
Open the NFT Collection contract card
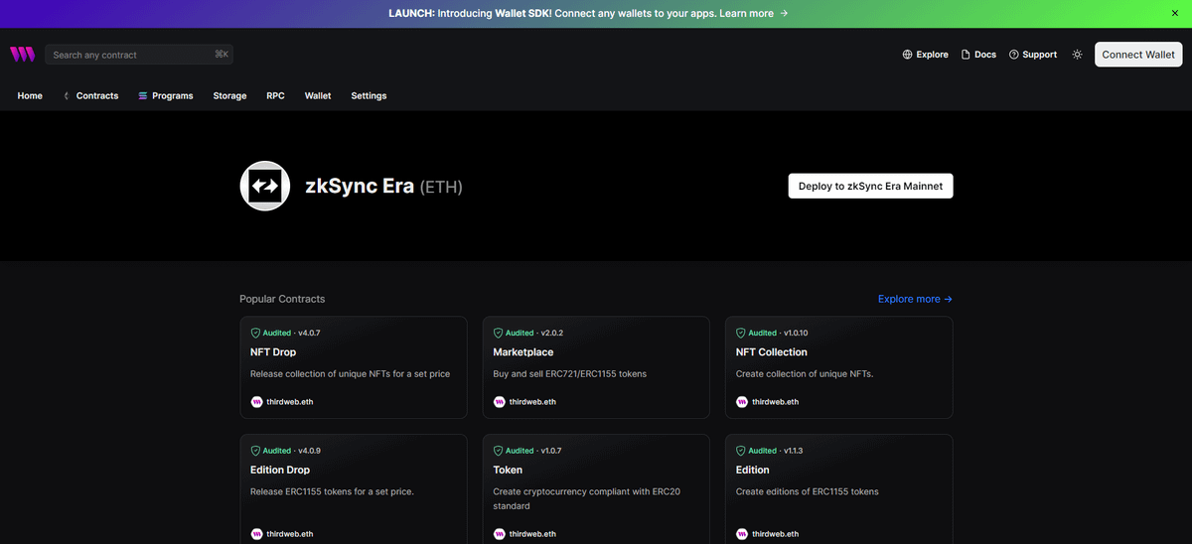point(839,367)
